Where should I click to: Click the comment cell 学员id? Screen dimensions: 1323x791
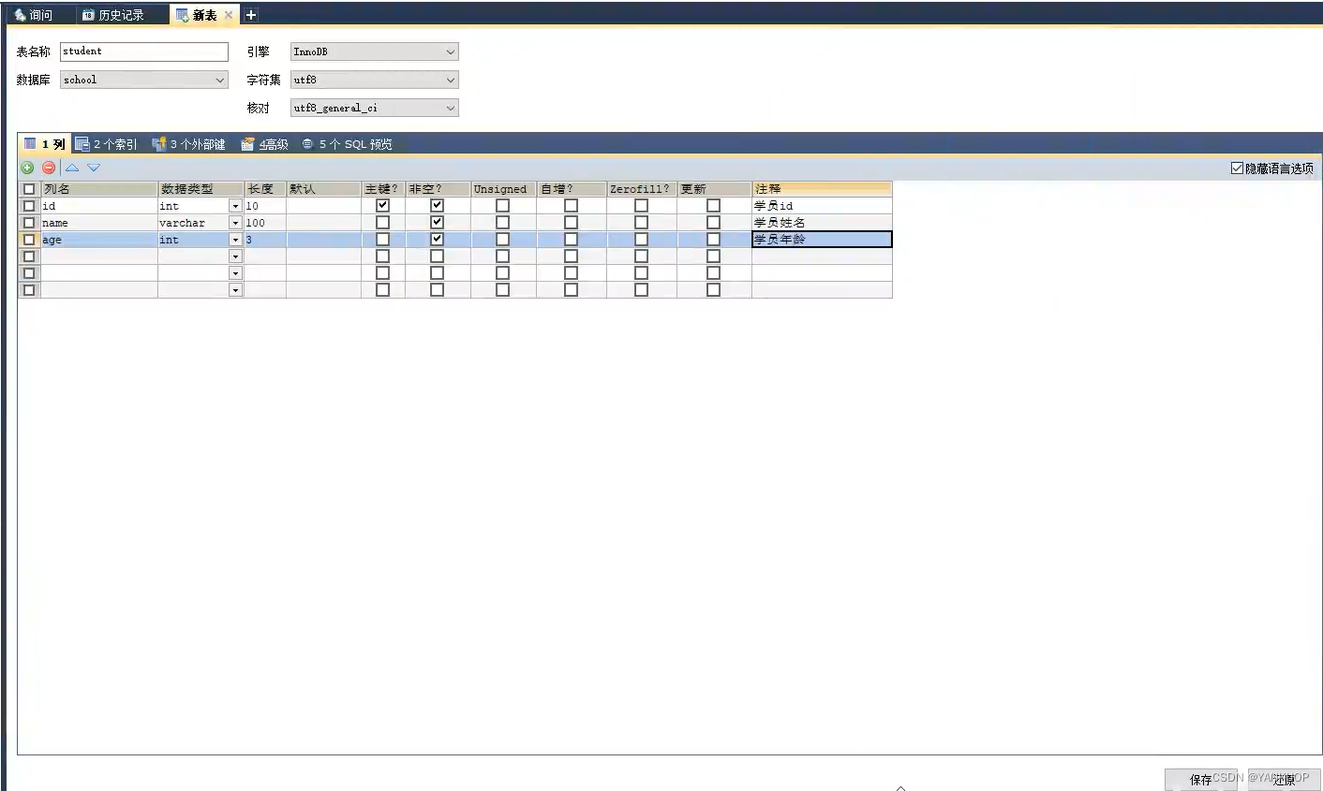tap(822, 206)
